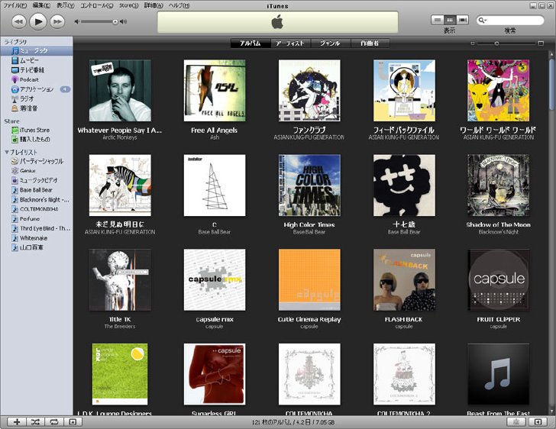This screenshot has width=556, height=429.
Task: Select the ジャンル tab
Action: pos(330,44)
